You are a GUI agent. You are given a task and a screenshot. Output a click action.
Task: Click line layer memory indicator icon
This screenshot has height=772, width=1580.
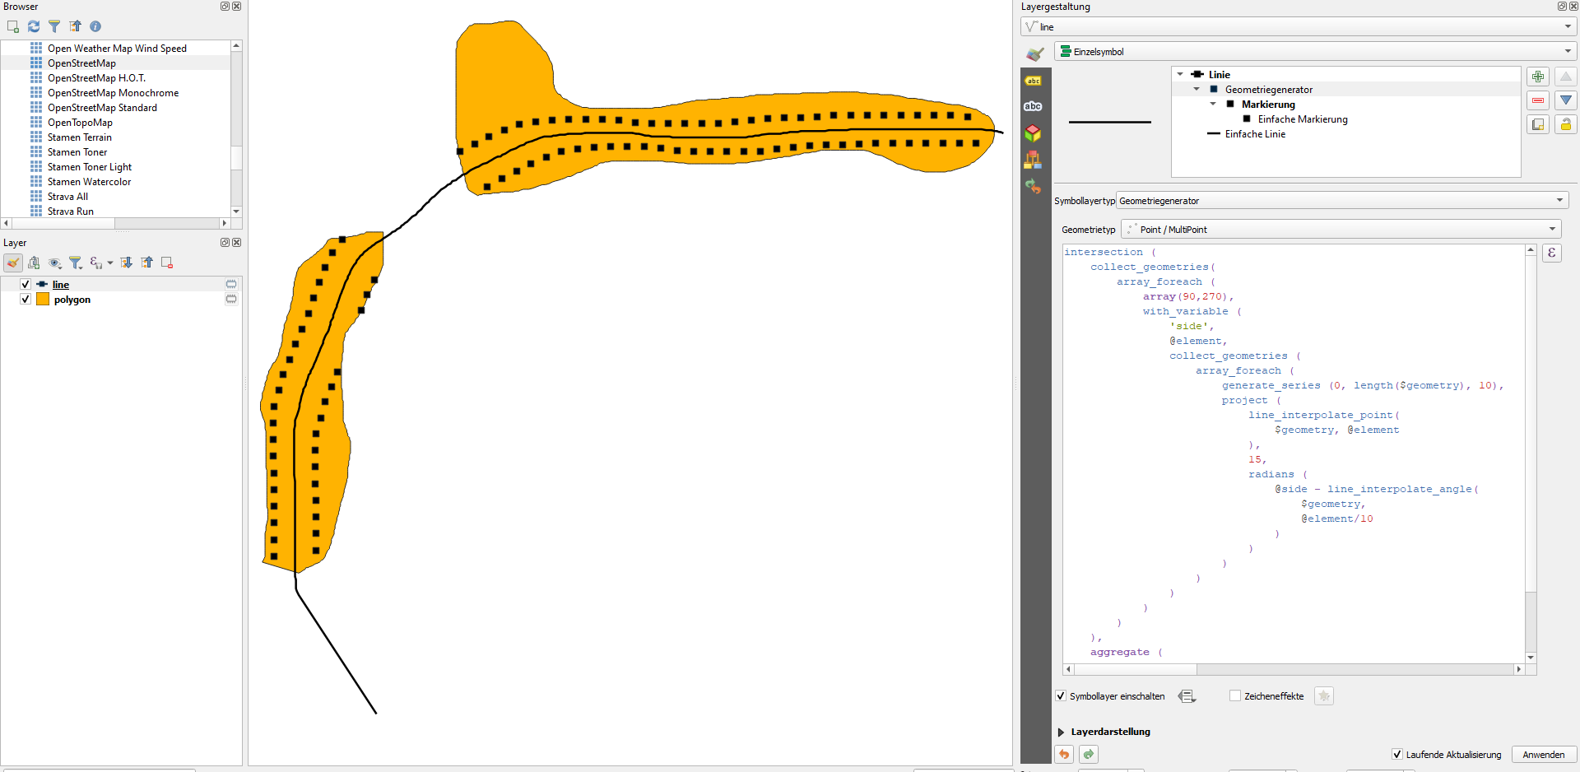pyautogui.click(x=231, y=284)
